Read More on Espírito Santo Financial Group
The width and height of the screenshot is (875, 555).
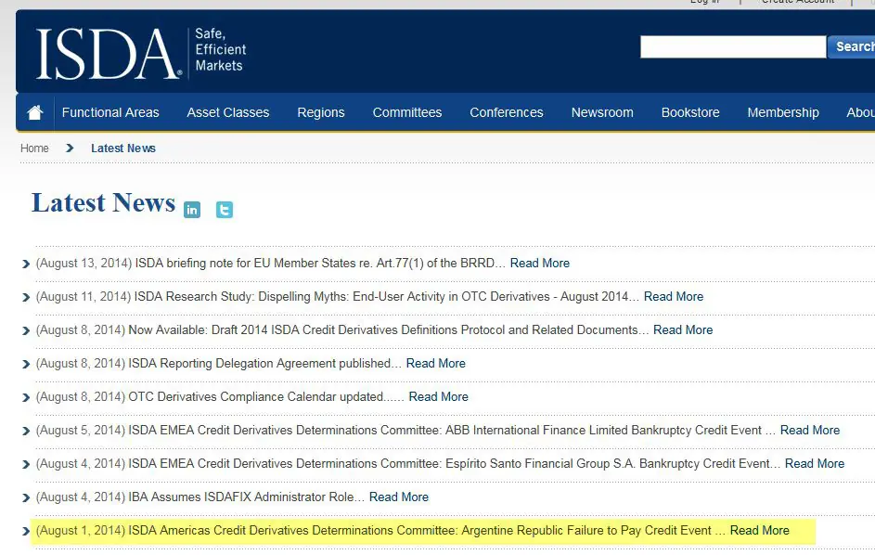pyautogui.click(x=815, y=464)
